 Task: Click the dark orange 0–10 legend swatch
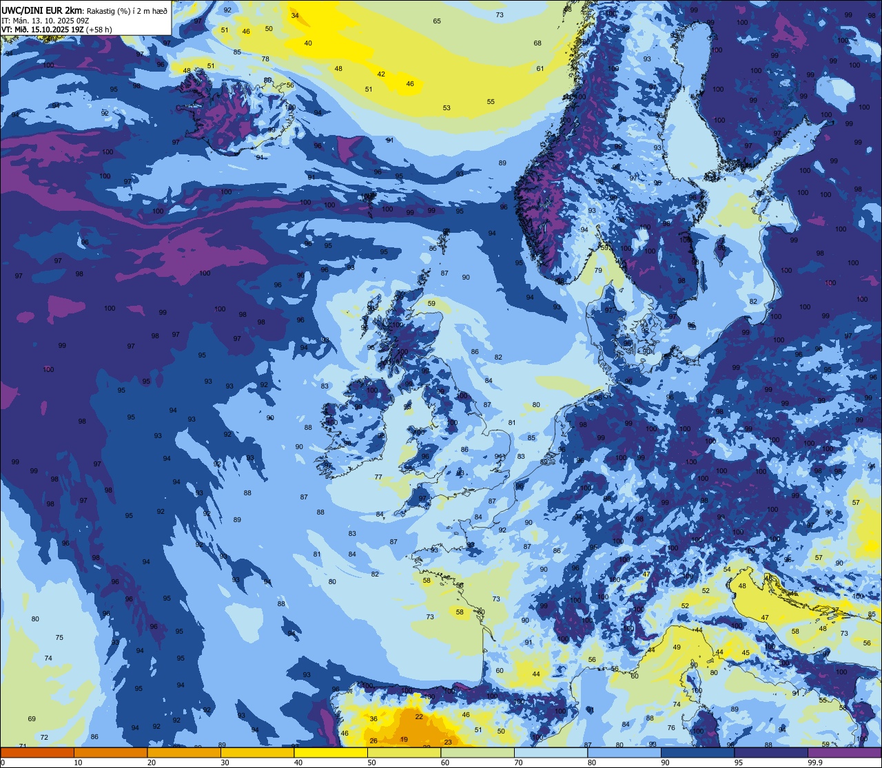pyautogui.click(x=37, y=752)
